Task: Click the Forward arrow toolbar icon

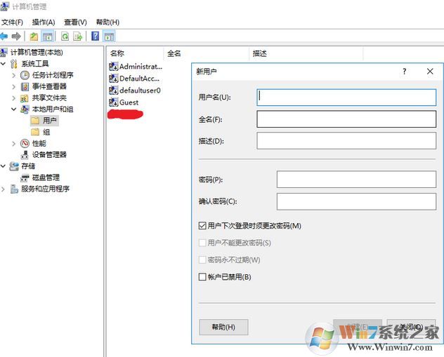Action: click(x=15, y=36)
